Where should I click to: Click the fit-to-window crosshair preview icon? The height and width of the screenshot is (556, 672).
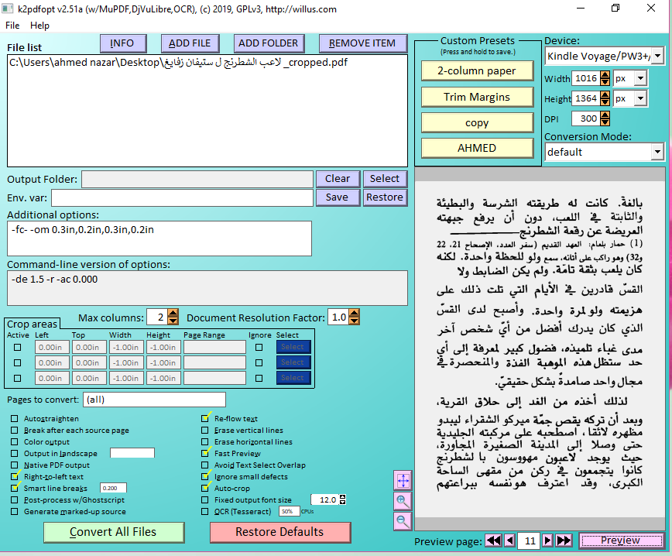coord(403,481)
